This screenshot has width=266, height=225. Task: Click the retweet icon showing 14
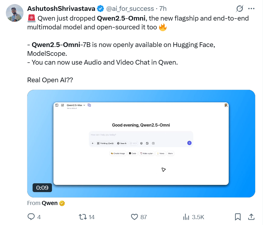click(x=83, y=217)
